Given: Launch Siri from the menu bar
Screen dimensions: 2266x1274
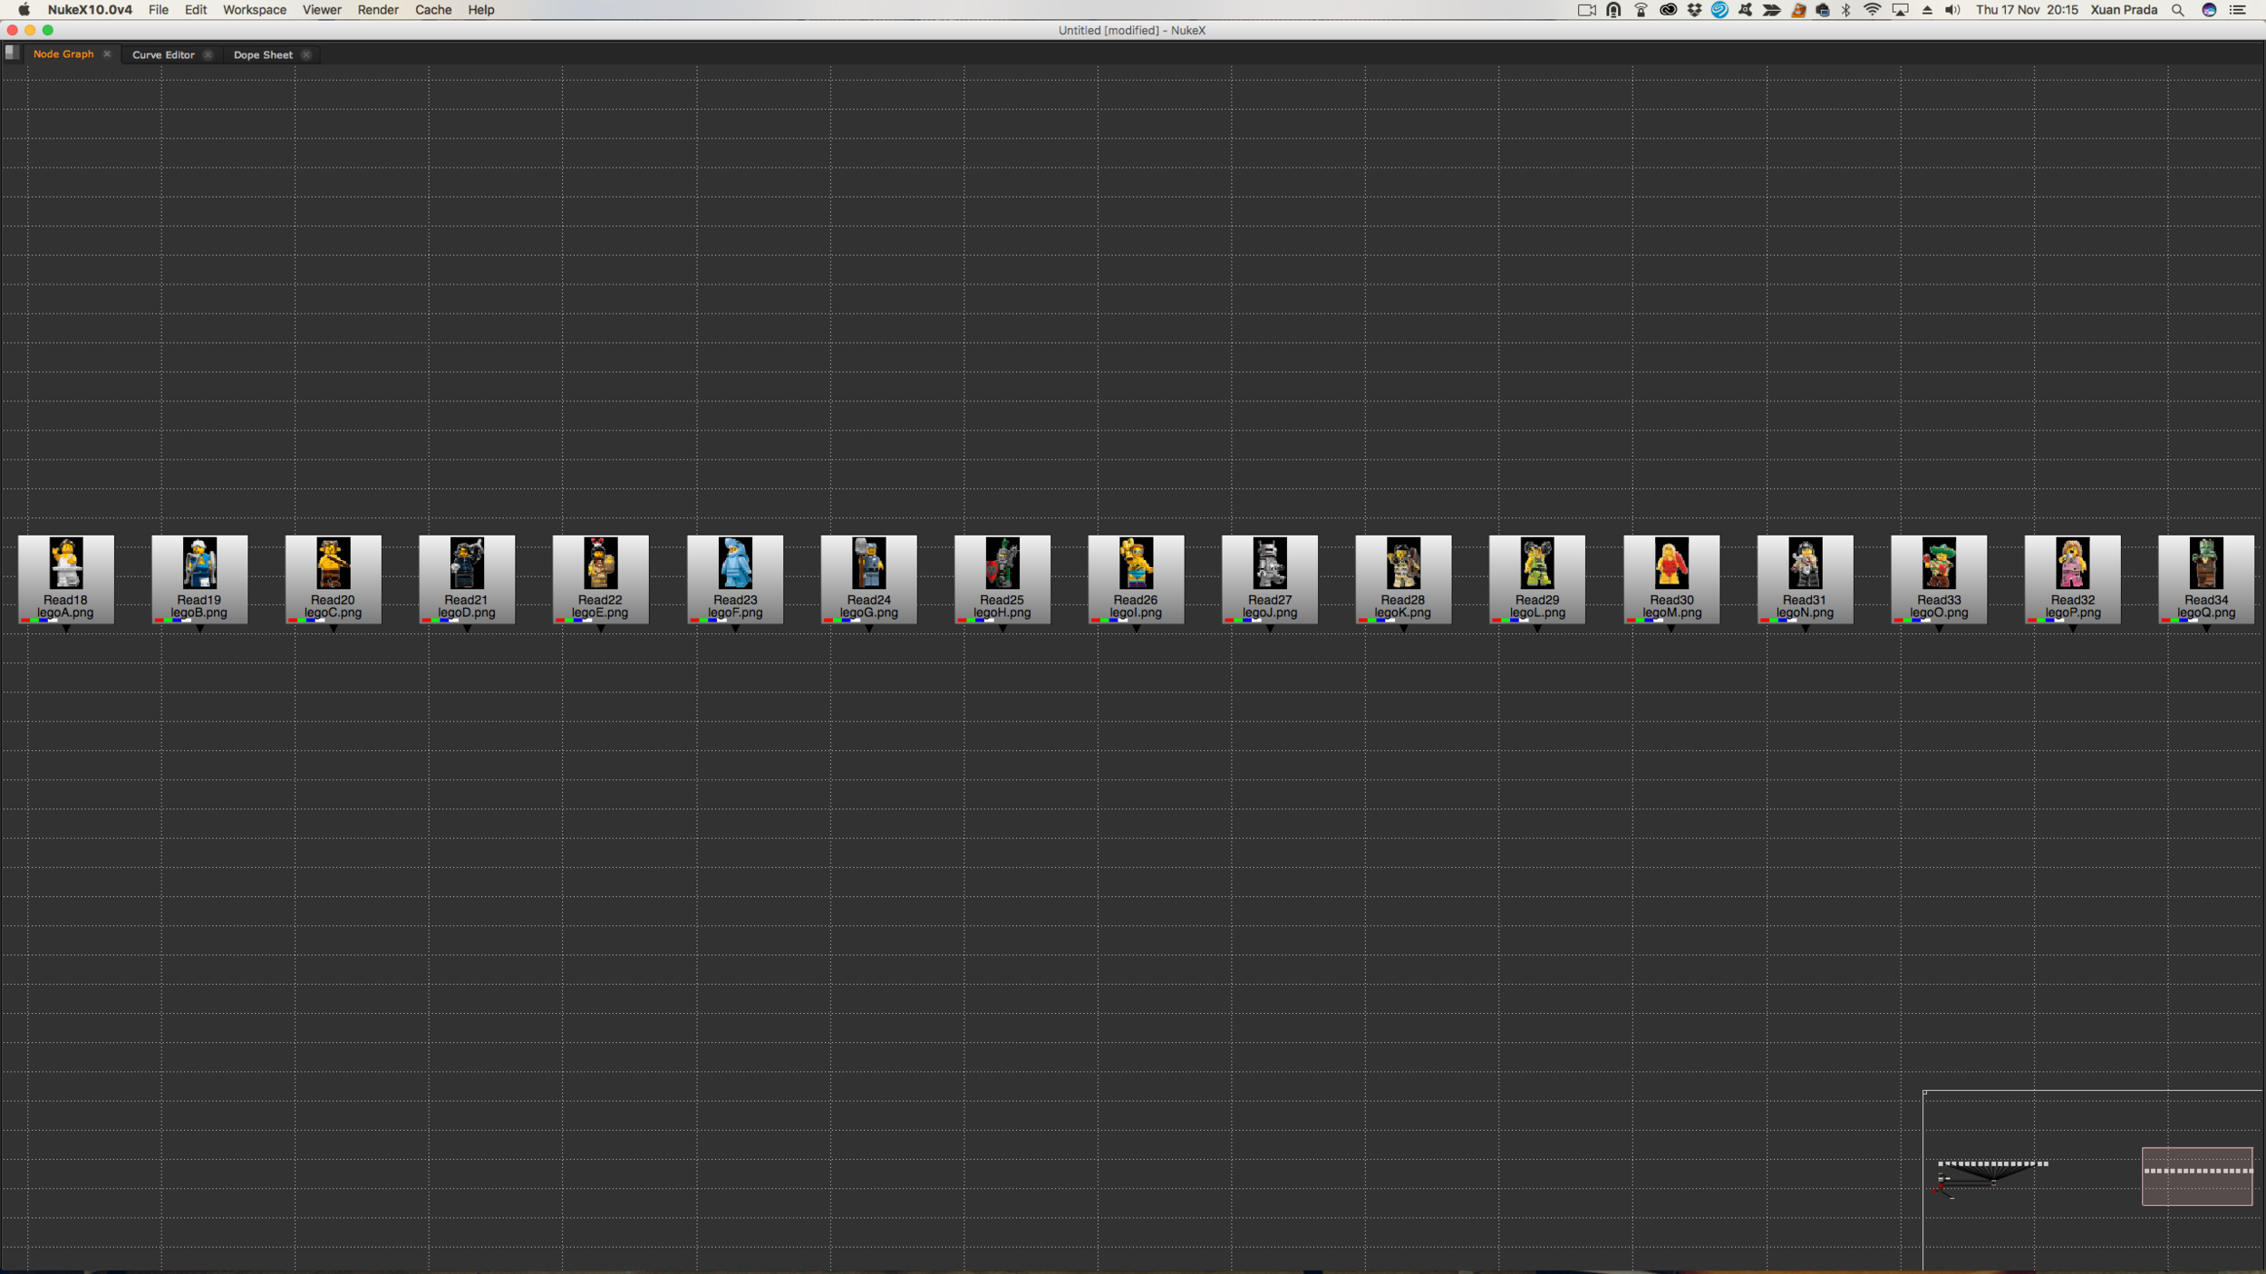Looking at the screenshot, I should coord(2209,10).
